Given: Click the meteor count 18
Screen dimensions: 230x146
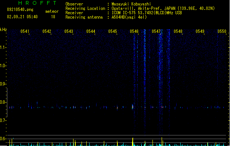Looking at the screenshot, I should [x=53, y=17].
